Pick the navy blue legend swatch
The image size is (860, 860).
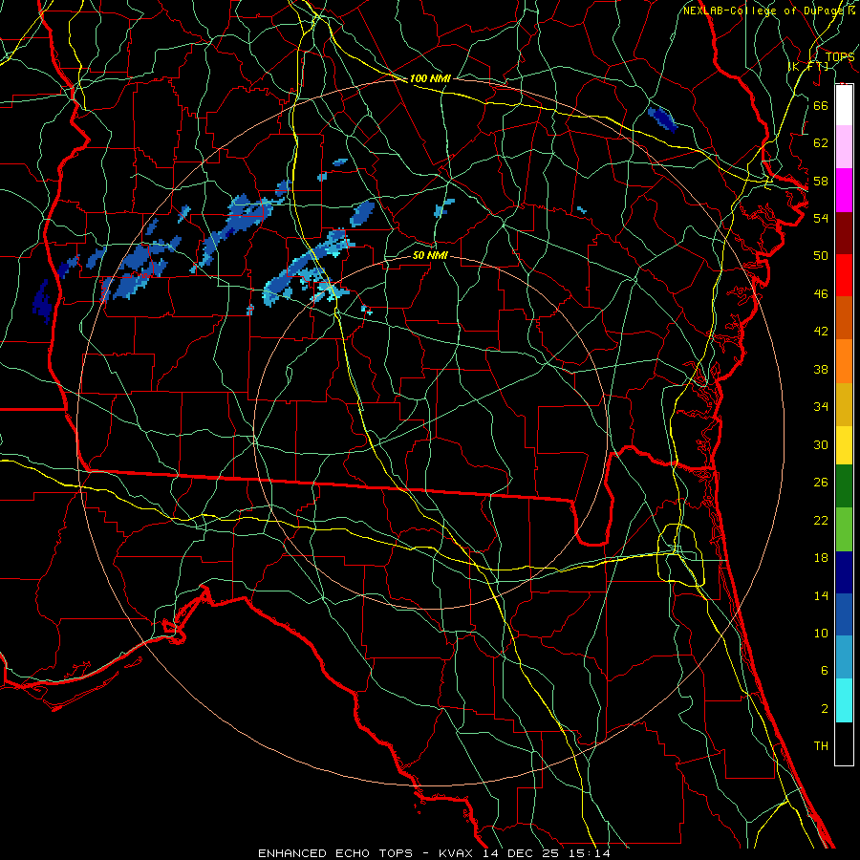(844, 572)
